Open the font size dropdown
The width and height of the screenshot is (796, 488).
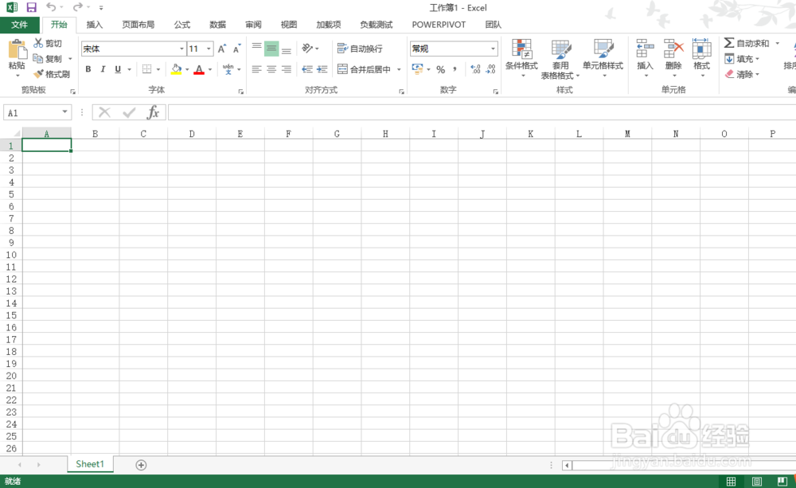click(x=209, y=48)
